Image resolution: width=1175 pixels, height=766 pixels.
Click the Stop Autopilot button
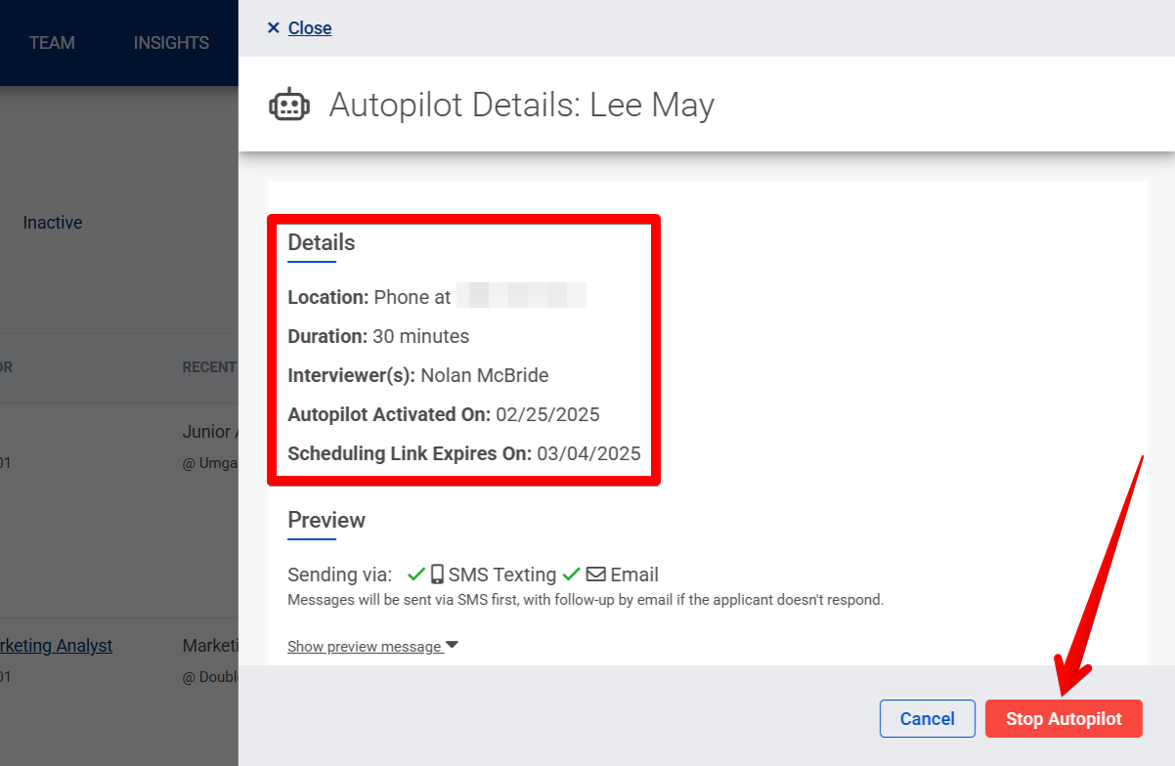[x=1064, y=718]
